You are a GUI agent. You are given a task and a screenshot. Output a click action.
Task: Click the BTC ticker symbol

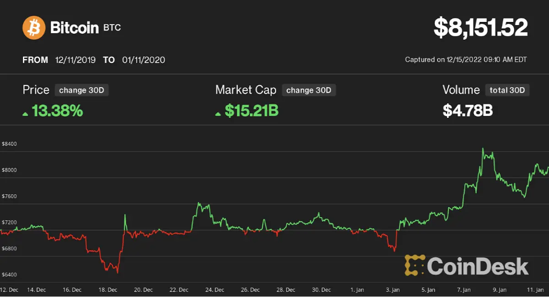pyautogui.click(x=112, y=28)
